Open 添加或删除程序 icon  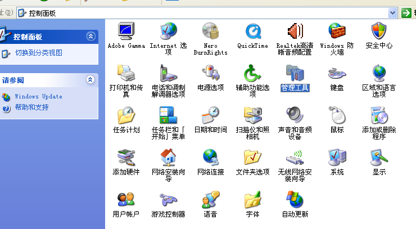(379, 116)
